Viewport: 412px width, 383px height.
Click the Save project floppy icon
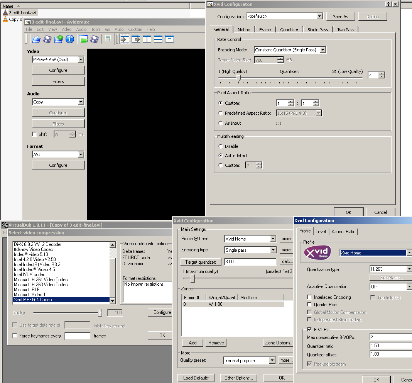click(95, 39)
